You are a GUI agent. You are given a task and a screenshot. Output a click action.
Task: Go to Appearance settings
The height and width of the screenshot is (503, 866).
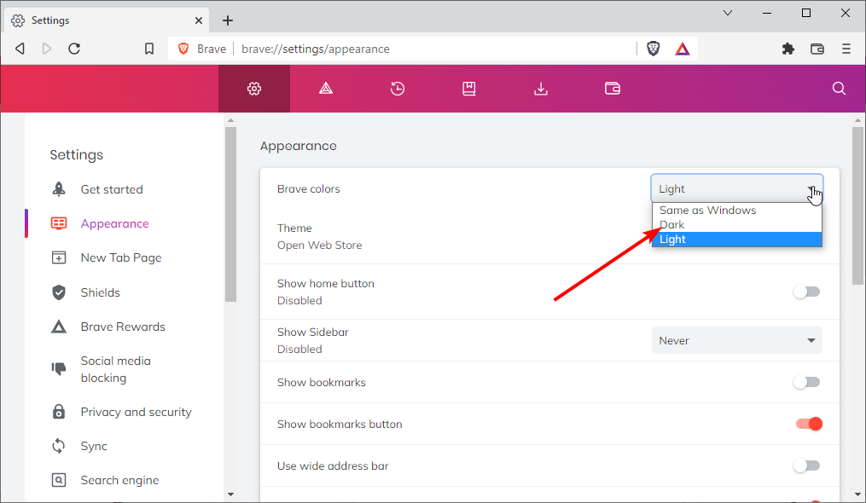pos(115,223)
